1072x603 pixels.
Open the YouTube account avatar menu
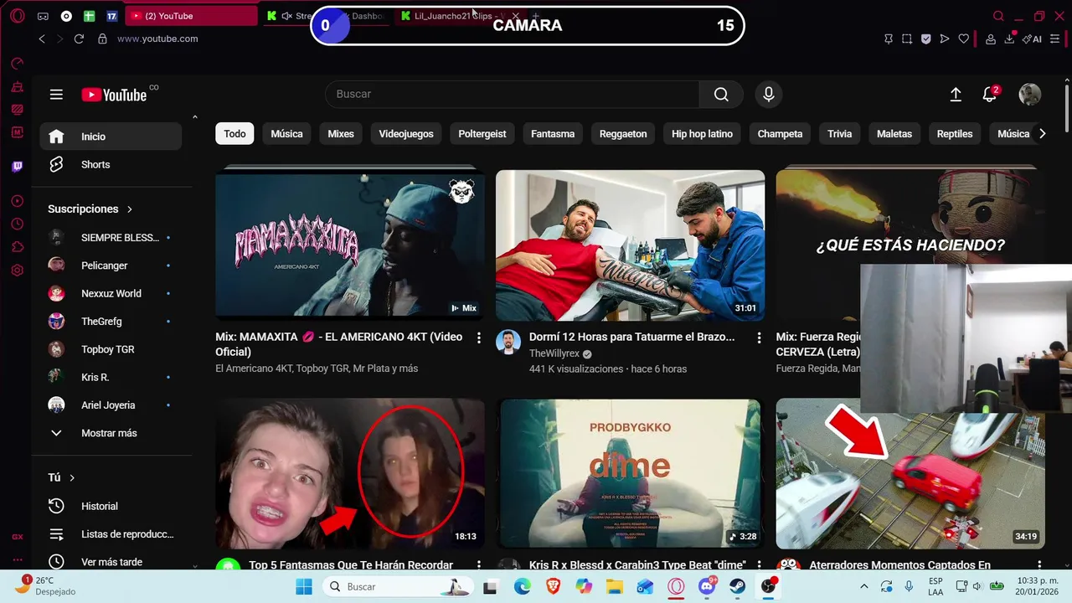pyautogui.click(x=1030, y=95)
